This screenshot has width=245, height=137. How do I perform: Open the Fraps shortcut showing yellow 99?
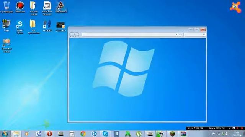tap(6, 25)
